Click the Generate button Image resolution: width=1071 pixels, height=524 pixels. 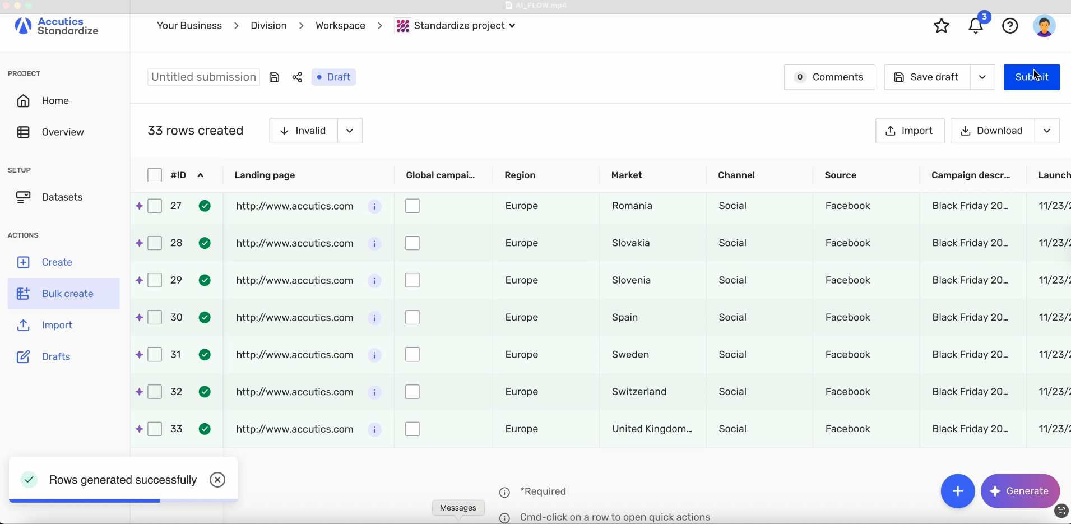[1020, 491]
